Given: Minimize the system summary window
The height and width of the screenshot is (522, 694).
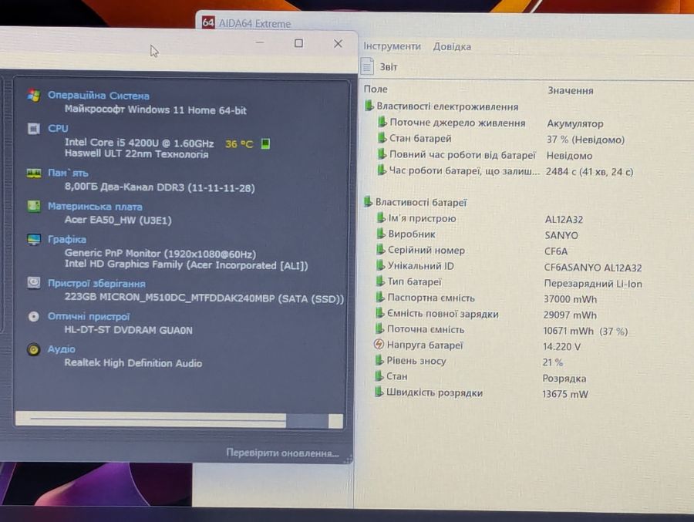Looking at the screenshot, I should point(260,42).
